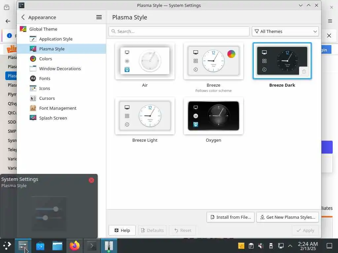Open background browser hamburger menu
The height and width of the screenshot is (253, 338).
tap(330, 21)
